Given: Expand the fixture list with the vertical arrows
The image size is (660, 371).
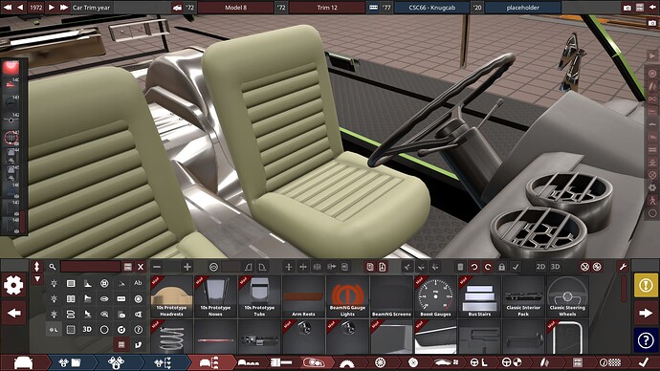Looking at the screenshot, I should pyautogui.click(x=37, y=266).
